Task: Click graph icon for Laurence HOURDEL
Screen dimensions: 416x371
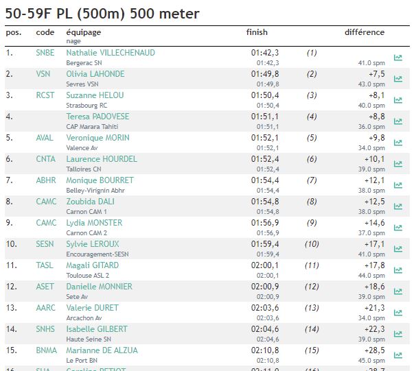Action: pyautogui.click(x=397, y=164)
